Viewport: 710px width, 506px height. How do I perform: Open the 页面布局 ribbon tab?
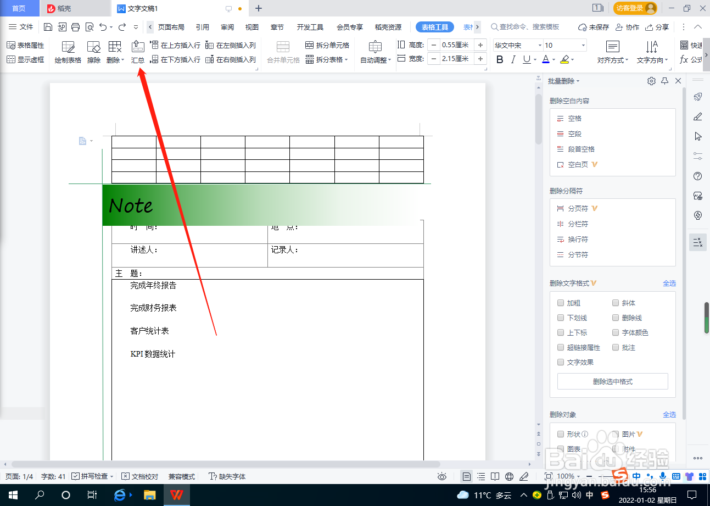coord(171,27)
